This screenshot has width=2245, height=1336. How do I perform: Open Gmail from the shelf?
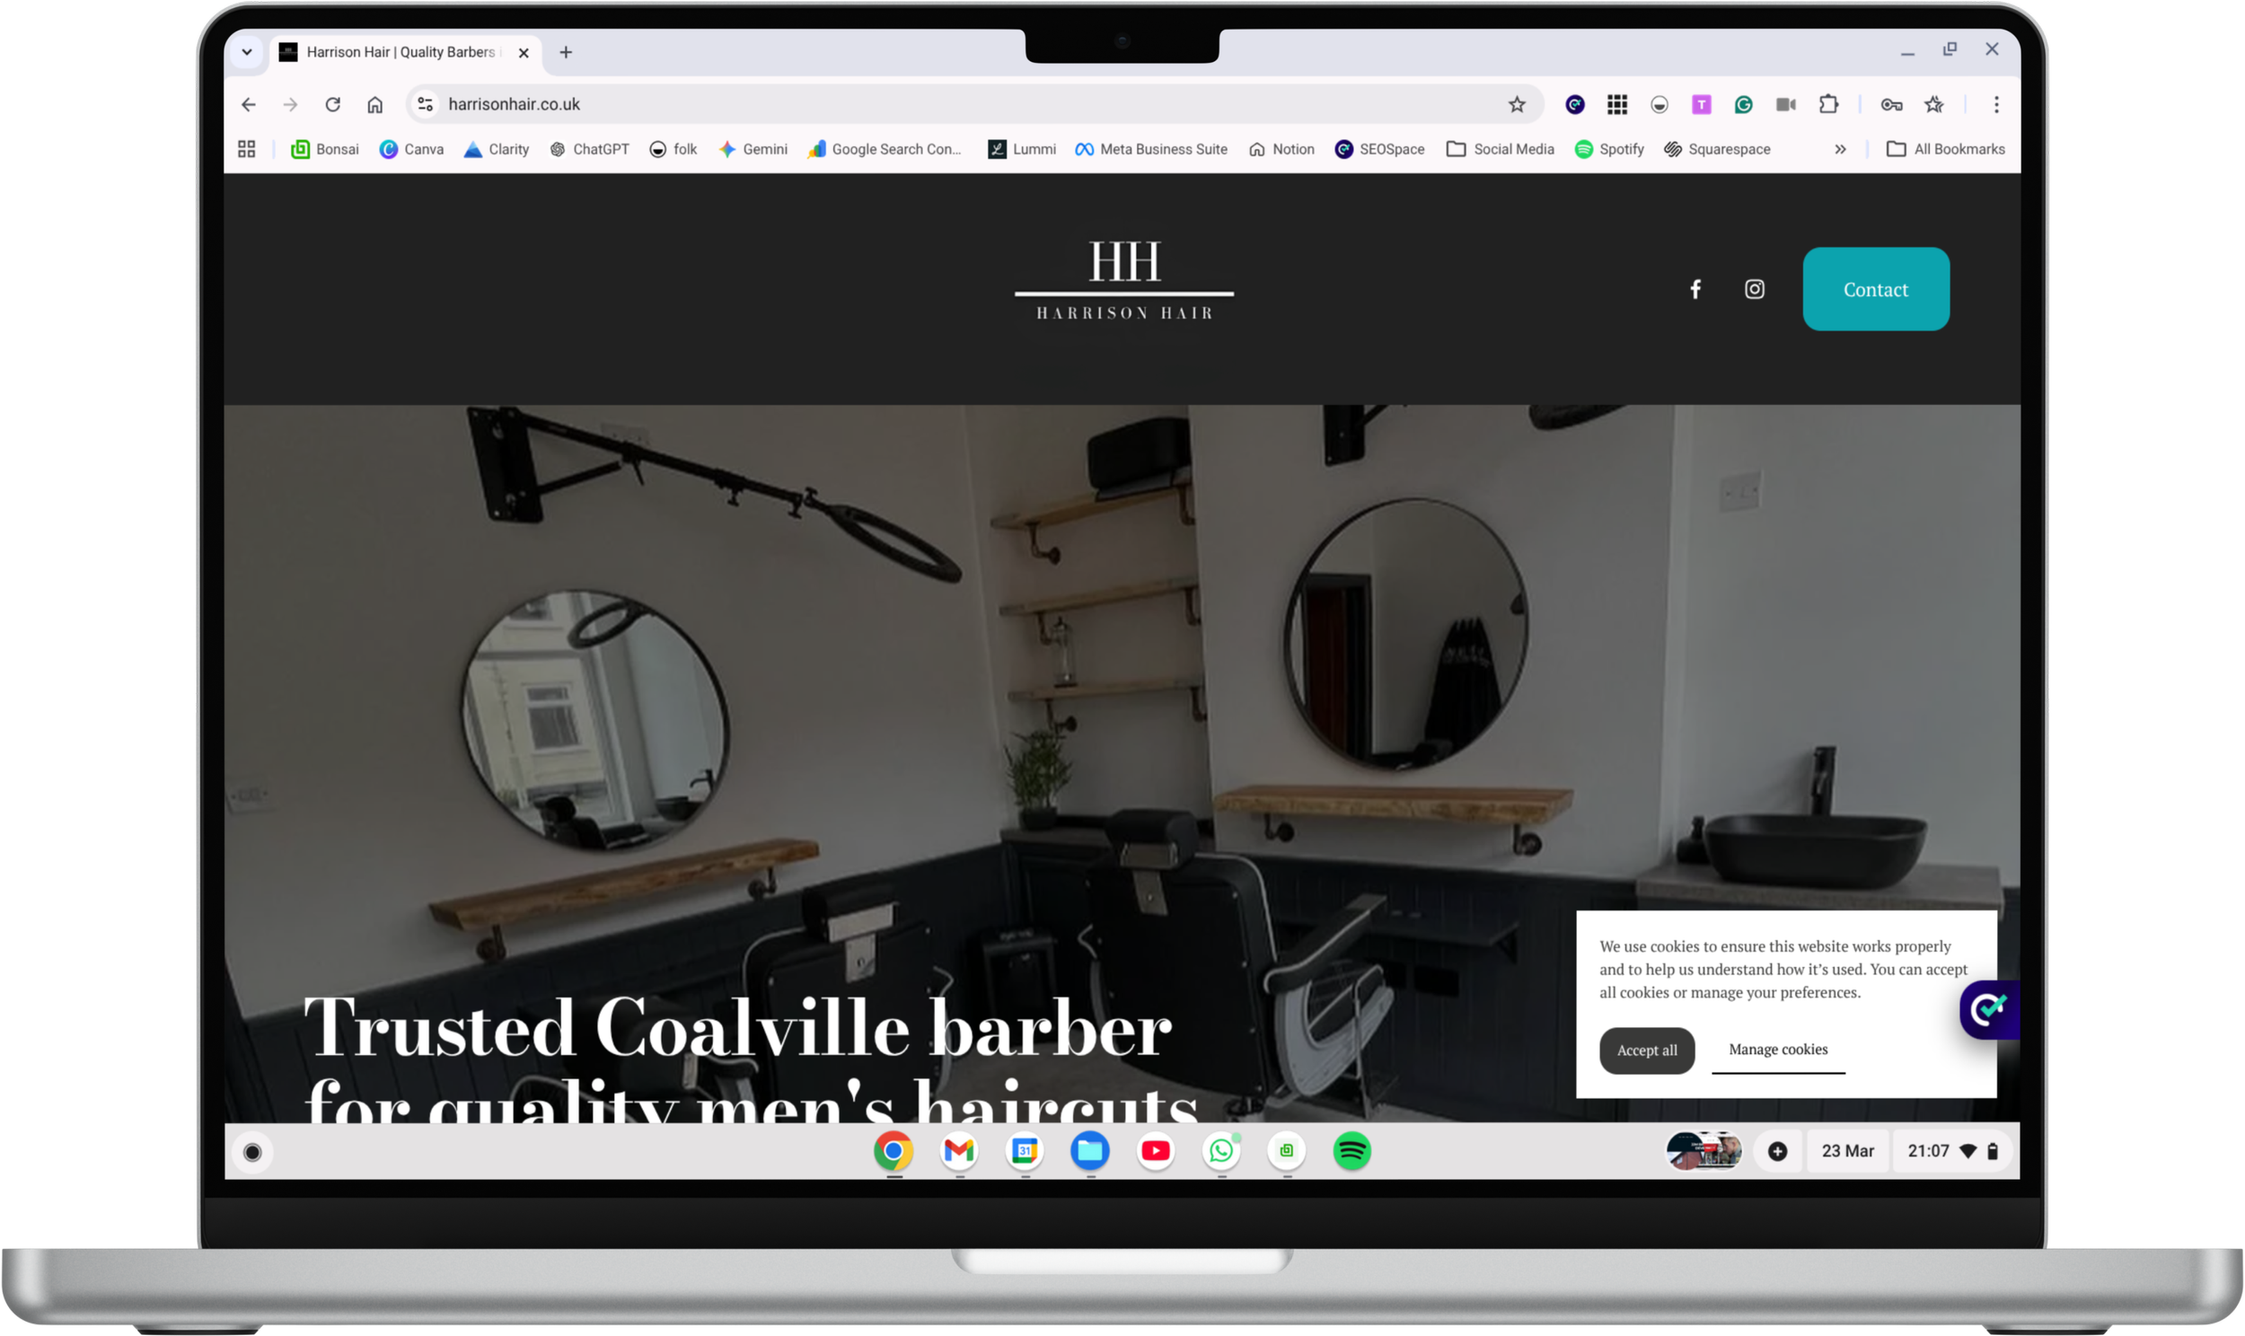coord(959,1150)
